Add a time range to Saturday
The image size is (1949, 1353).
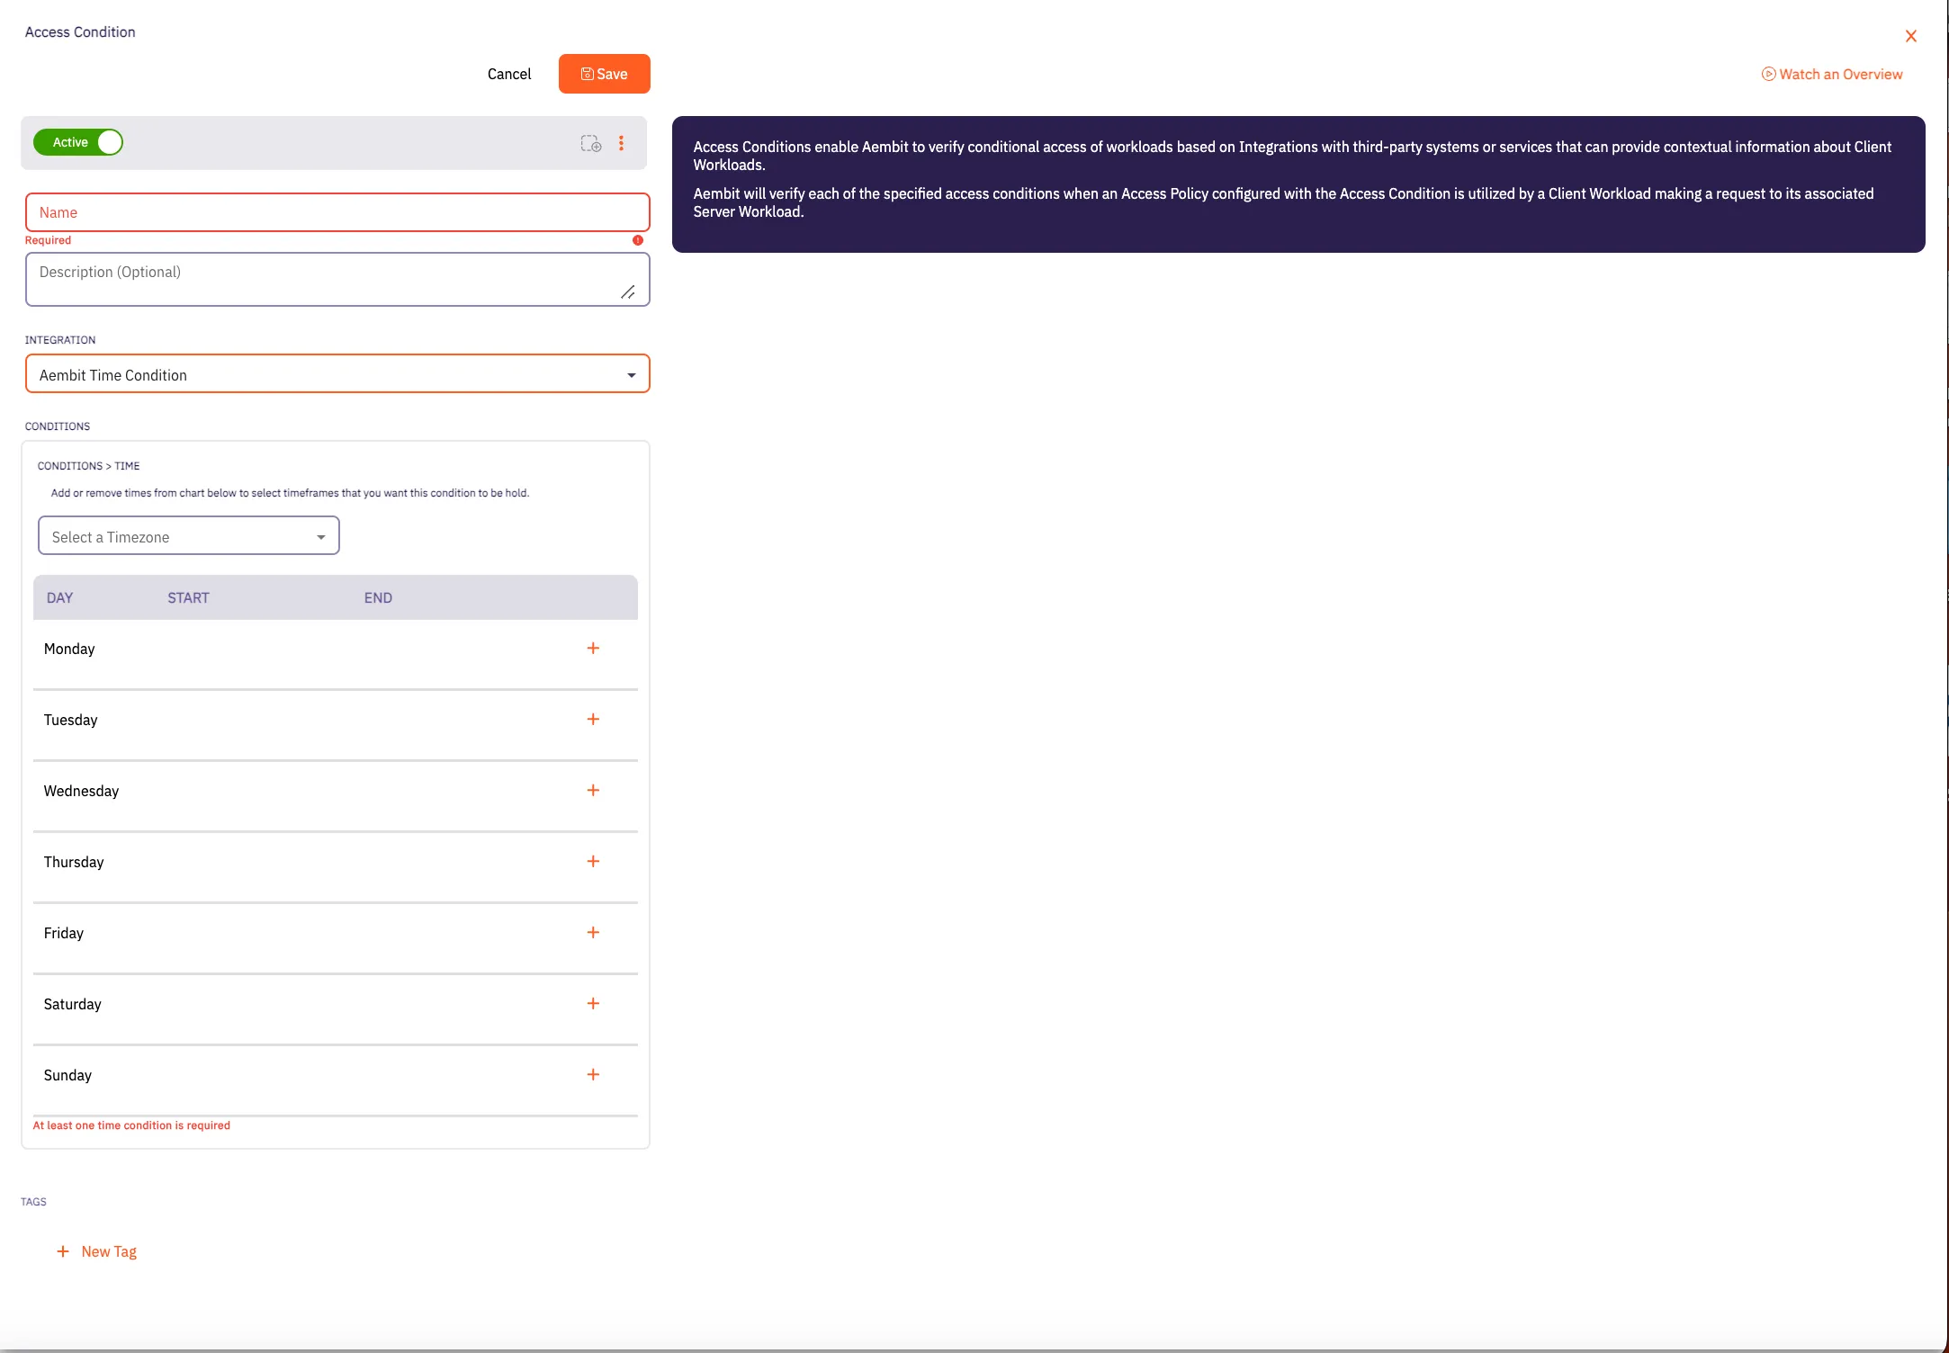(x=593, y=1003)
